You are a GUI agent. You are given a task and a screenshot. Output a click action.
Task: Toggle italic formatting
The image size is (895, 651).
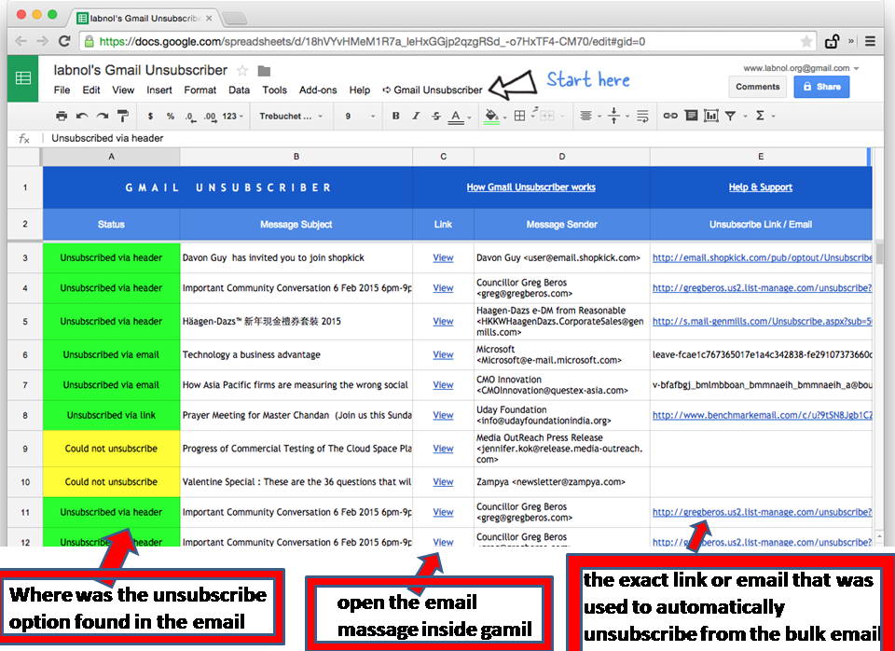[416, 116]
